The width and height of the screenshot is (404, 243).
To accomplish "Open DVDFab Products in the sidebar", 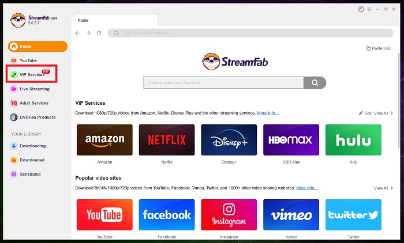I will pos(33,117).
